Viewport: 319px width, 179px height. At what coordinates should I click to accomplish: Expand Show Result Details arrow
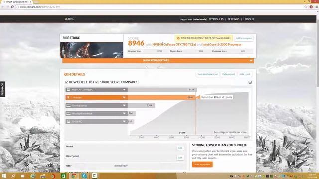(x=251, y=61)
